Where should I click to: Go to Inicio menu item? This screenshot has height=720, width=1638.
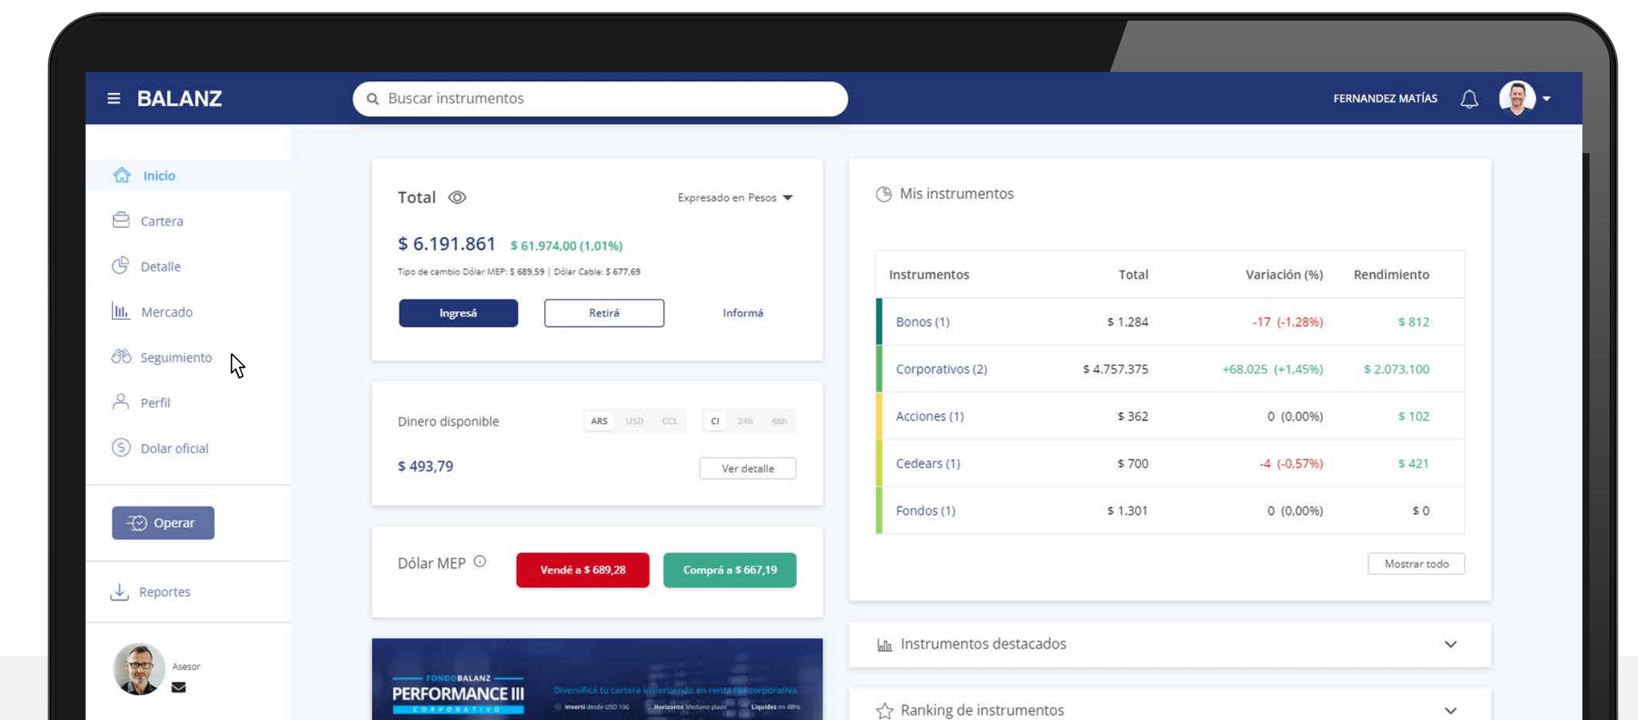(x=188, y=175)
